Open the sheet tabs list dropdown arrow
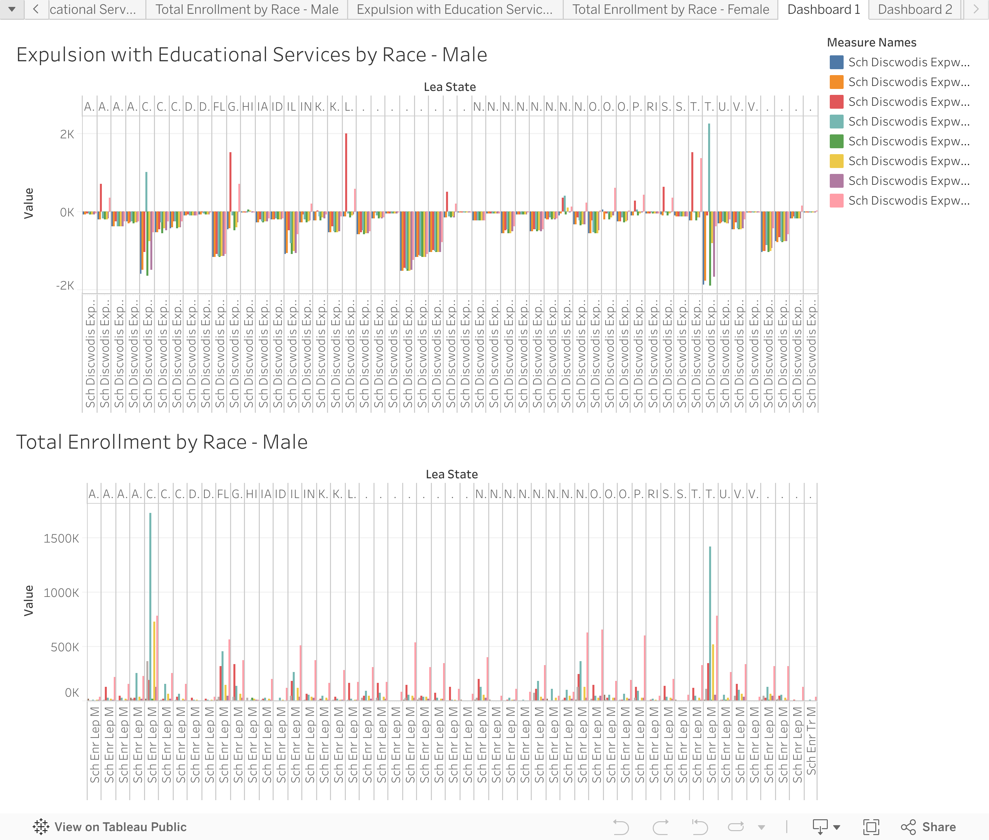This screenshot has height=840, width=989. 12,9
